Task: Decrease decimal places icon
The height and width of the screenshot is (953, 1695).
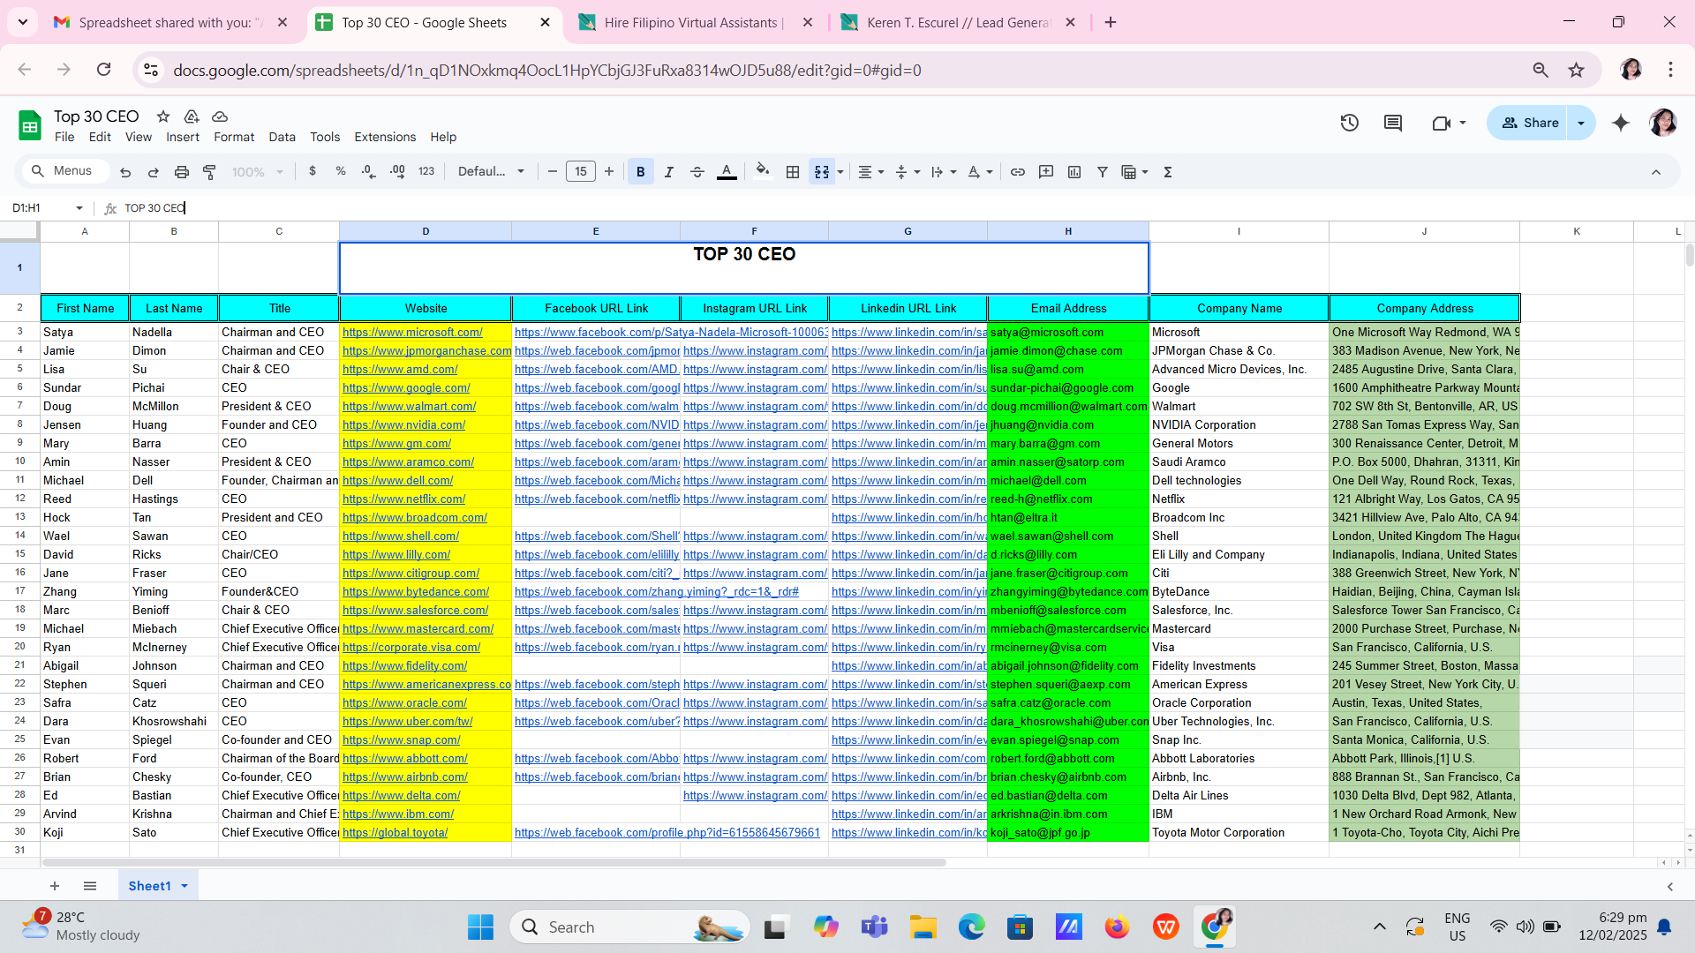Action: point(369,171)
